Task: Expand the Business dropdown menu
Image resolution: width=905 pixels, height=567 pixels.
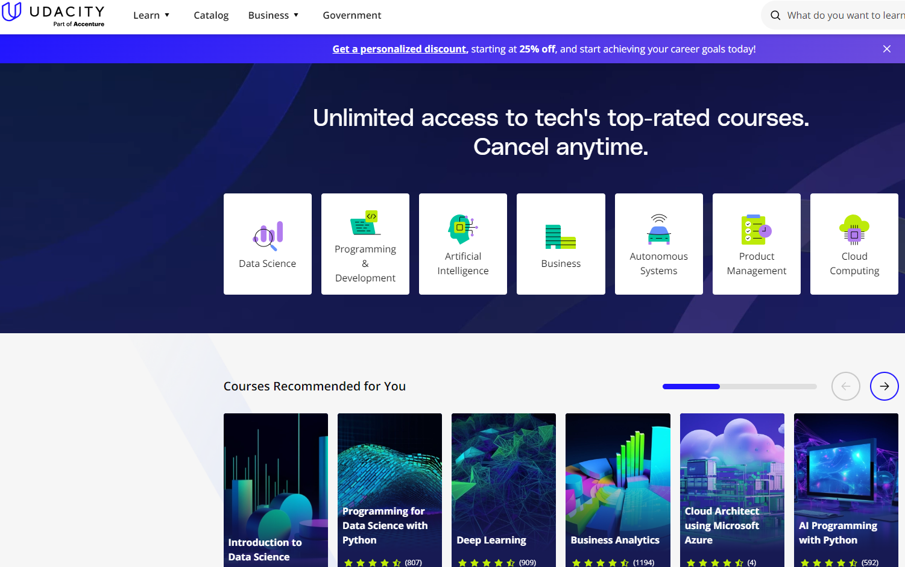Action: pos(273,15)
